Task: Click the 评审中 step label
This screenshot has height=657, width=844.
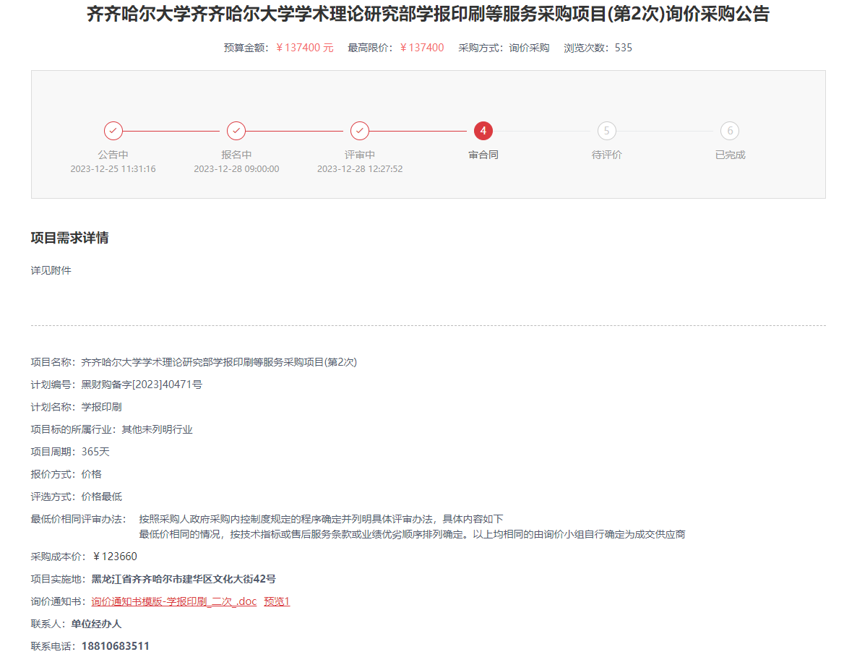Action: 360,155
